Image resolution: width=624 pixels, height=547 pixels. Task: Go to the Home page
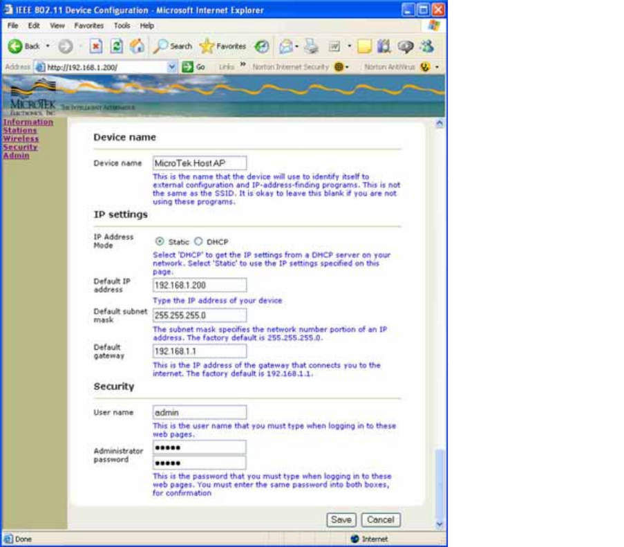point(137,46)
